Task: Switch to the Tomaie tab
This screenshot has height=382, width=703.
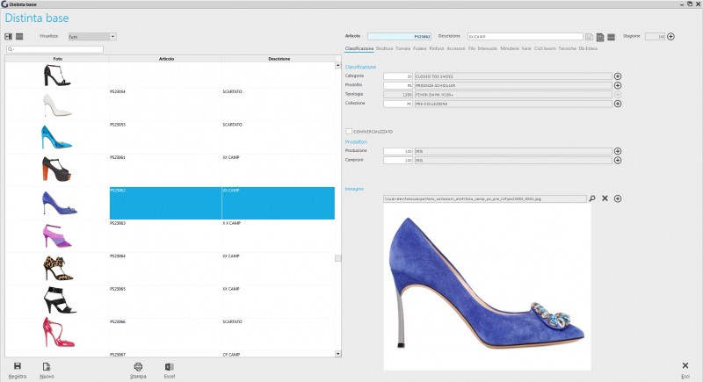Action: click(x=403, y=48)
